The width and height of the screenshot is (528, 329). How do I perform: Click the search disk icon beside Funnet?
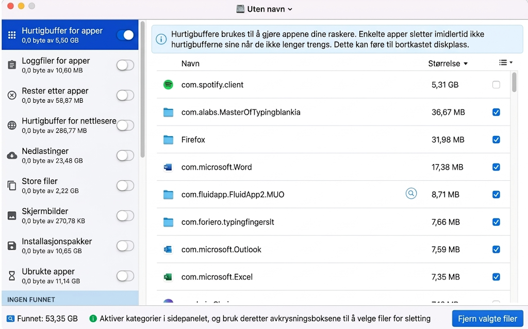[x=10, y=319]
